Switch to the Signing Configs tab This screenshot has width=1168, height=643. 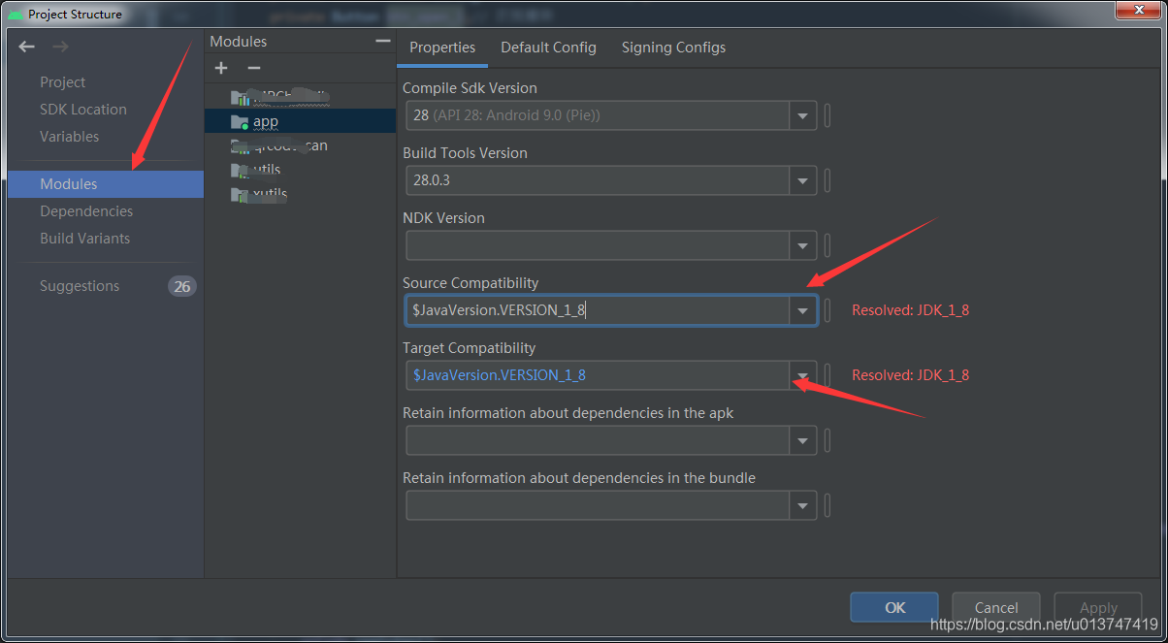(673, 47)
